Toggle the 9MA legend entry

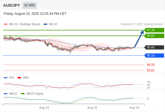(x=23, y=78)
